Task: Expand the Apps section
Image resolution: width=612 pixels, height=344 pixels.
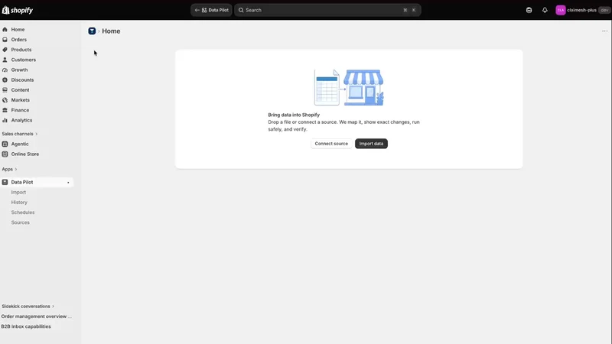Action: pos(9,169)
